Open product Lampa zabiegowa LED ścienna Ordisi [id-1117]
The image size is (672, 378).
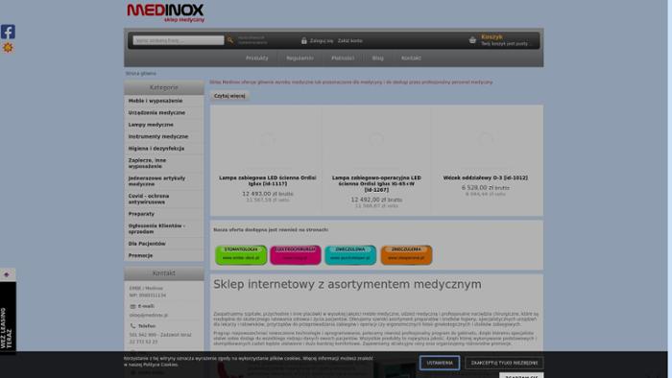[268, 180]
